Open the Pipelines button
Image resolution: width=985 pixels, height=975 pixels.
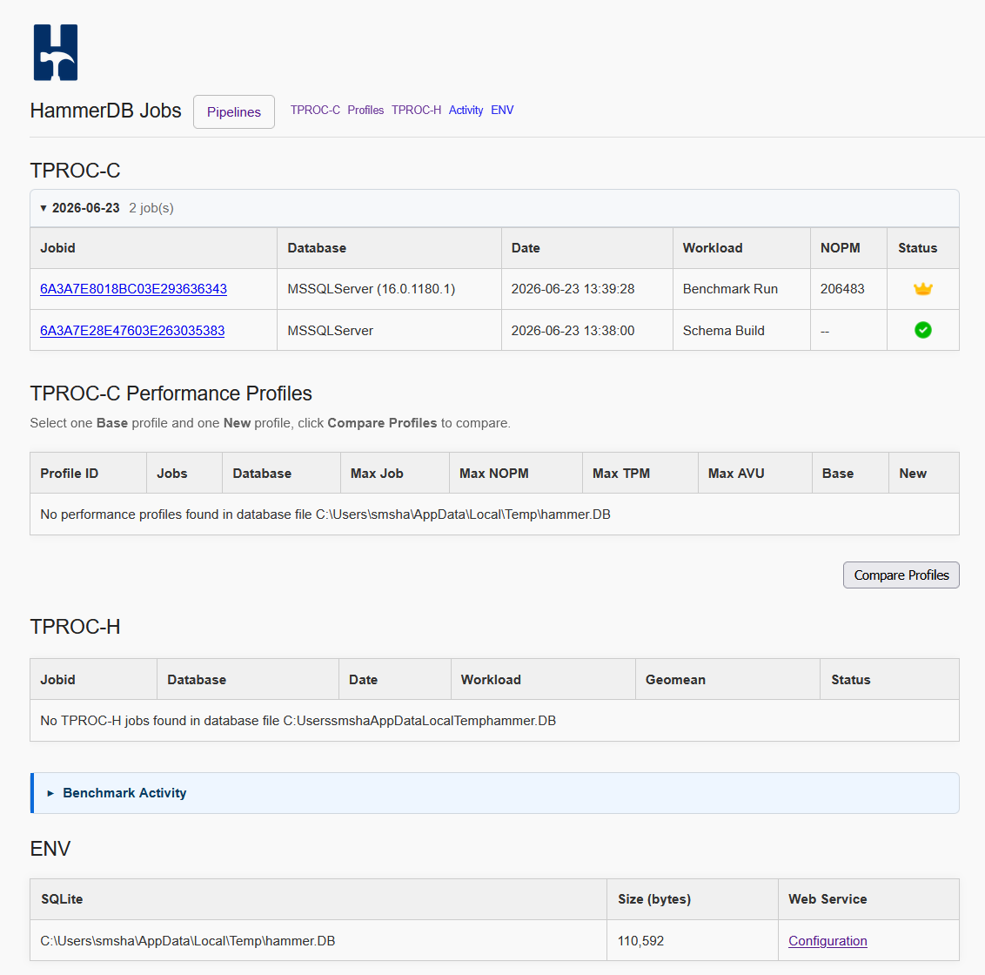coord(234,112)
